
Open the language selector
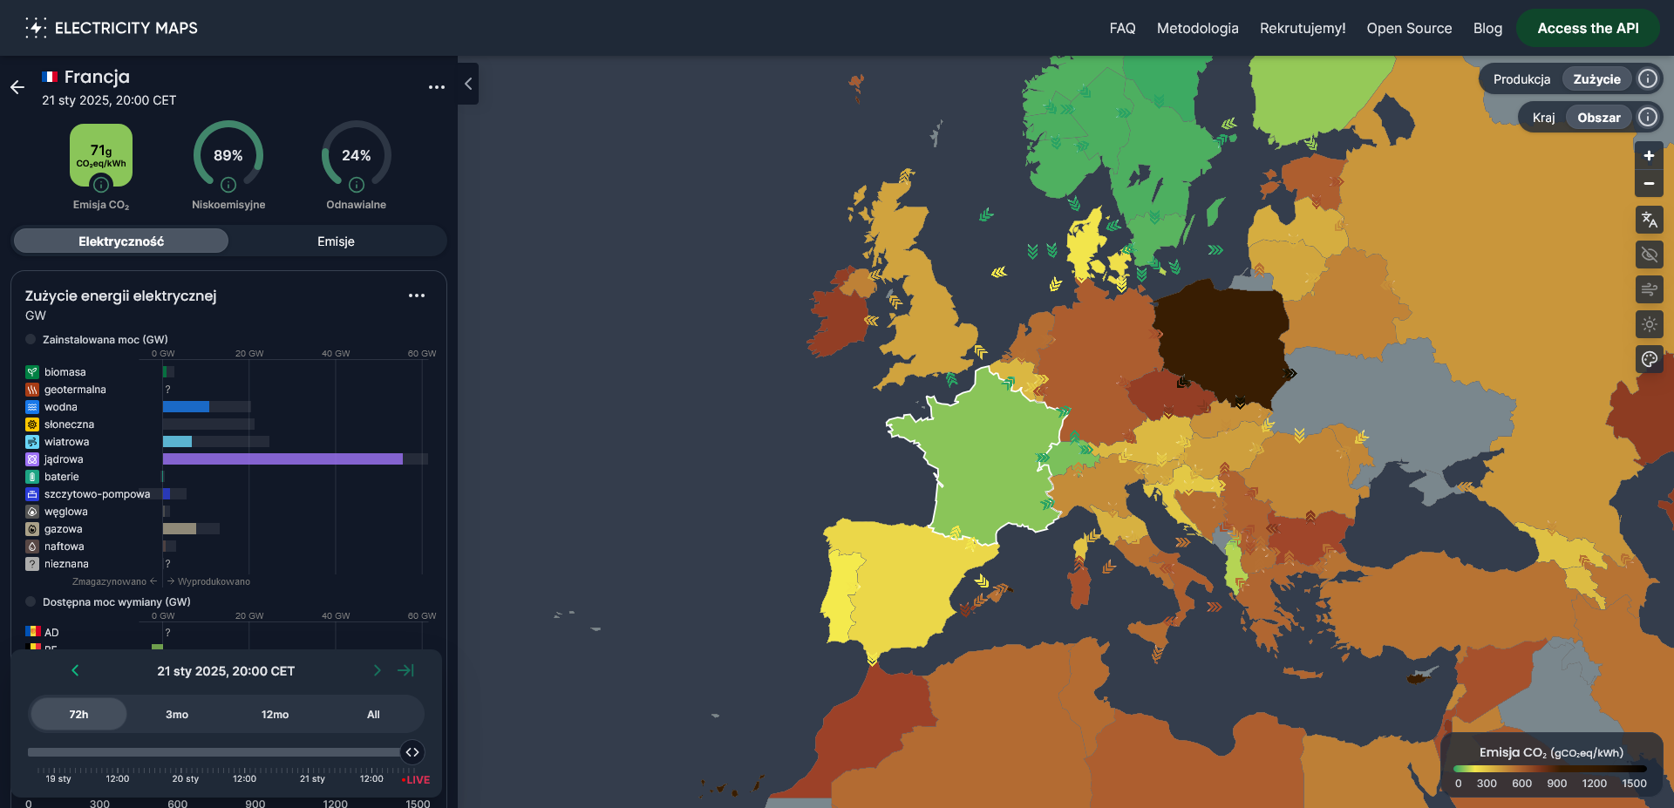coord(1649,220)
